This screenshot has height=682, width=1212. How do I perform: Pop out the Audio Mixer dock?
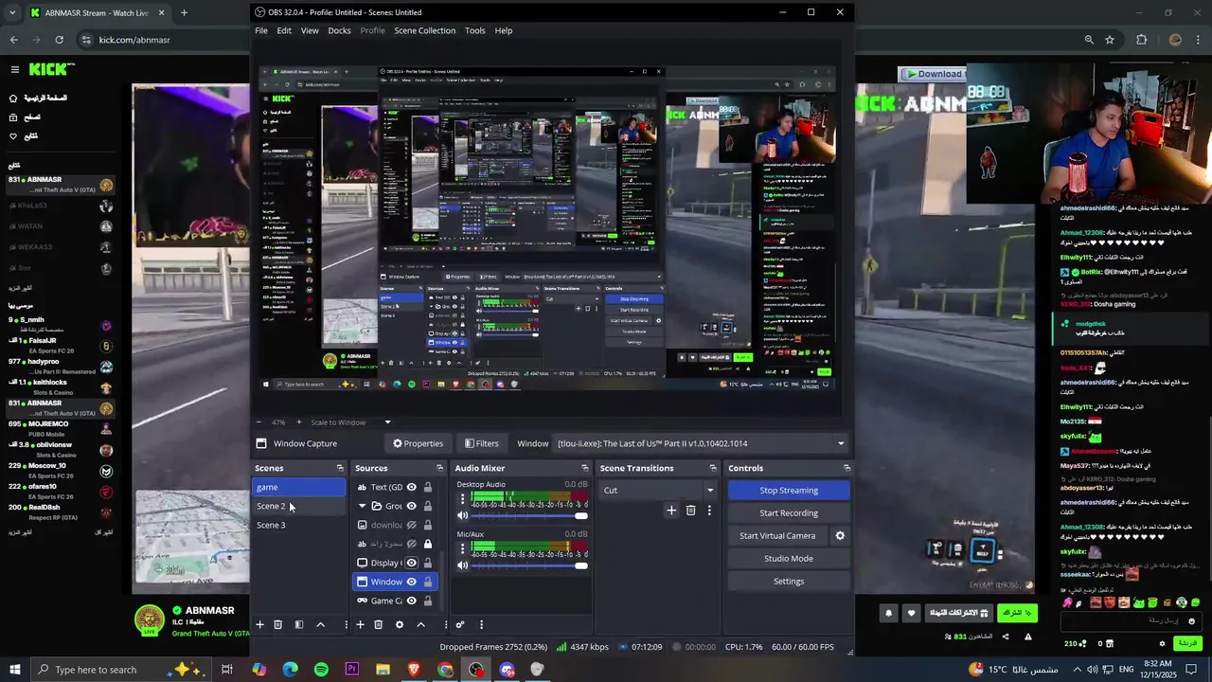click(583, 468)
